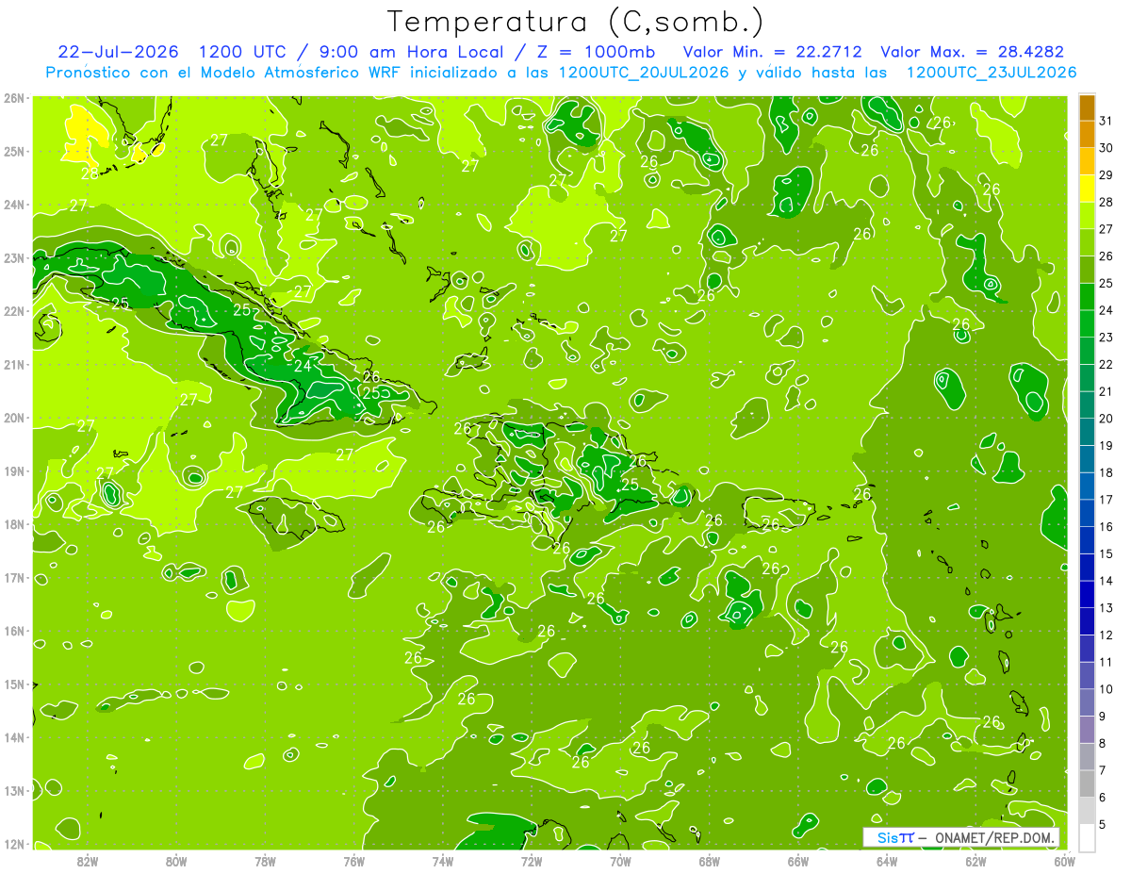This screenshot has width=1131, height=874.
Task: Click the legend scale label '7'
Action: pyautogui.click(x=1103, y=770)
